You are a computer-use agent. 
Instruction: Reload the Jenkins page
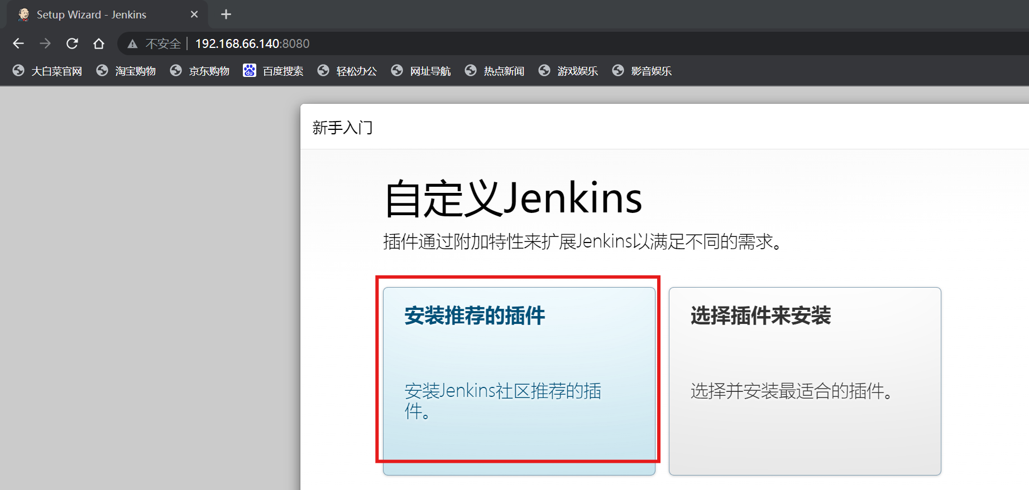tap(72, 43)
